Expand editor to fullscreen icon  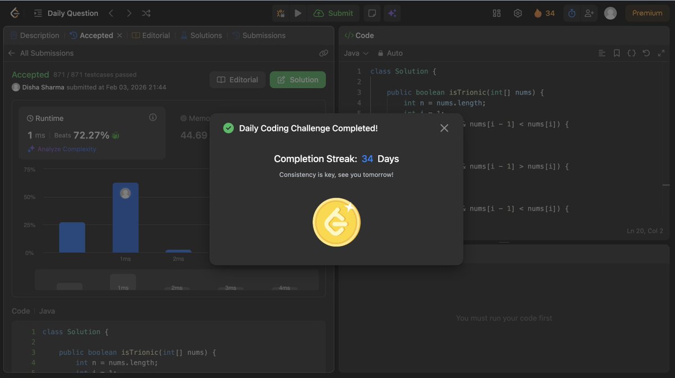pos(661,53)
